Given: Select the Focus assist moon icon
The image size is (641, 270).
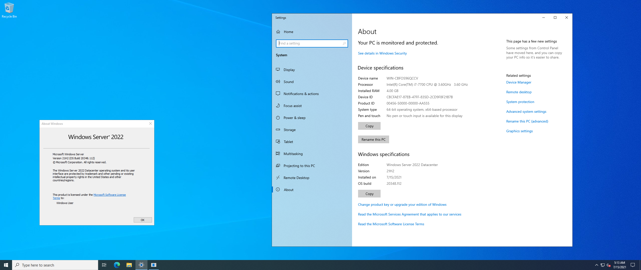Looking at the screenshot, I should [278, 105].
